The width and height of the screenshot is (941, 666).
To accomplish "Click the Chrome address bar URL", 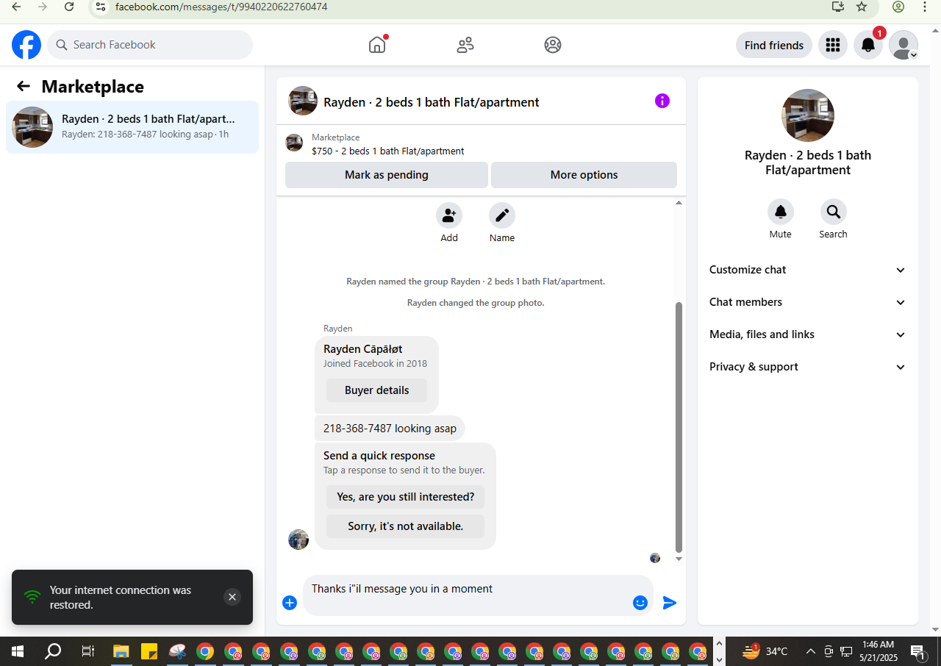I will pyautogui.click(x=221, y=7).
